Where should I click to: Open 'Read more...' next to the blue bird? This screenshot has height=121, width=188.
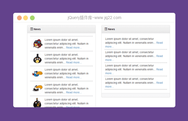coord(74,77)
